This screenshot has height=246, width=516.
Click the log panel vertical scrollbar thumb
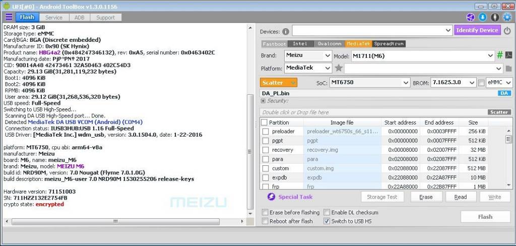[250, 152]
